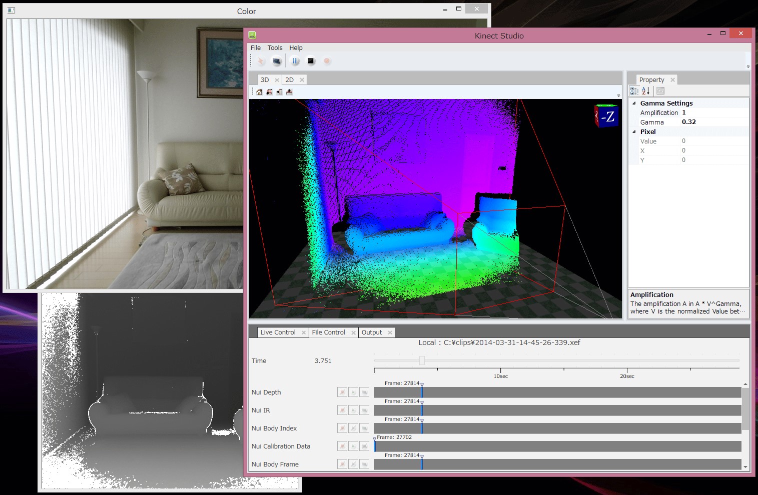Click the Kinect Studio title bar app icon
Screen dimensions: 758x495
click(252, 35)
